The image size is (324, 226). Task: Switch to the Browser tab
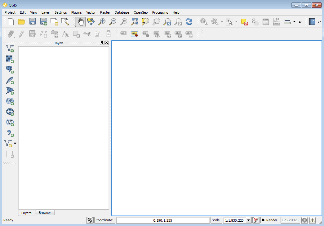coord(45,213)
